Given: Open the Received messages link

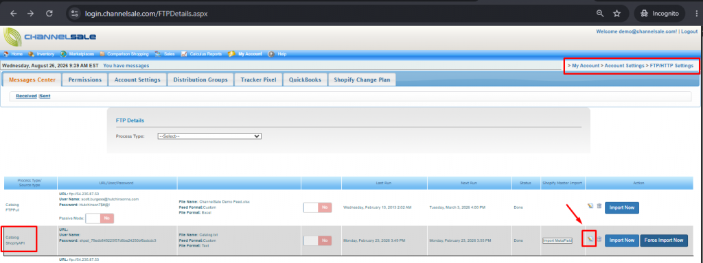Looking at the screenshot, I should [x=27, y=96].
